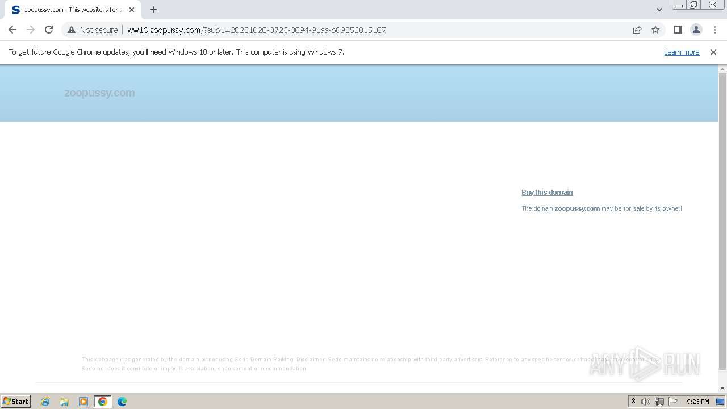
Task: Click the zoopussy.com header title
Action: 99,93
